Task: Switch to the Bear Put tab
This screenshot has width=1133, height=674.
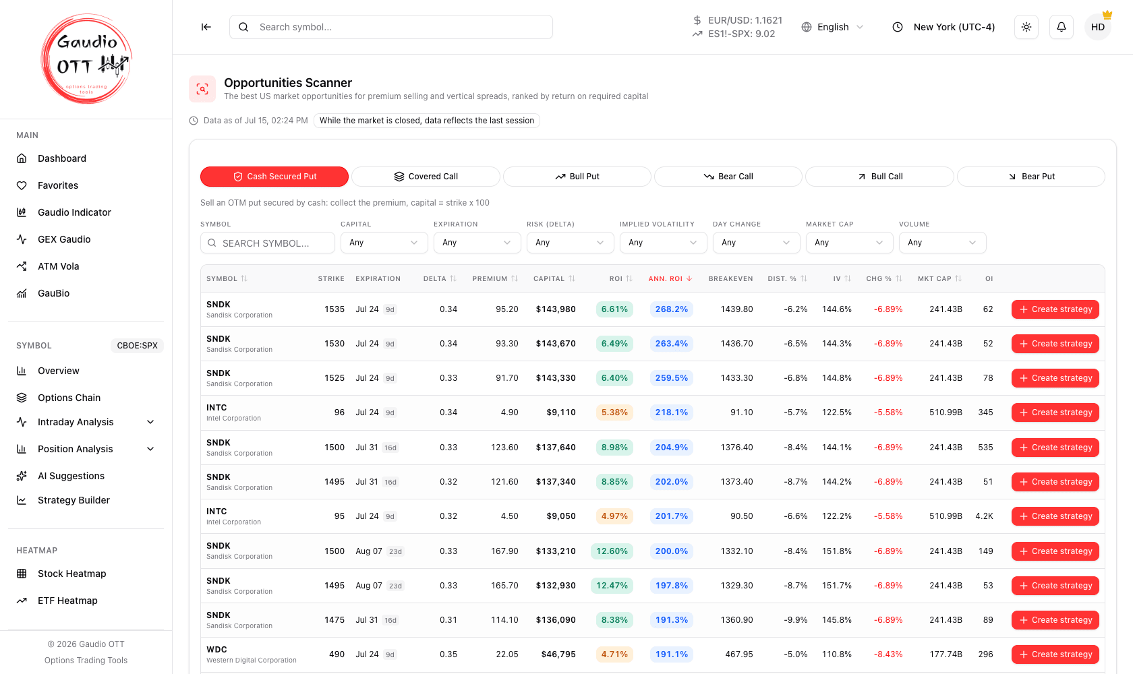Action: tap(1031, 177)
